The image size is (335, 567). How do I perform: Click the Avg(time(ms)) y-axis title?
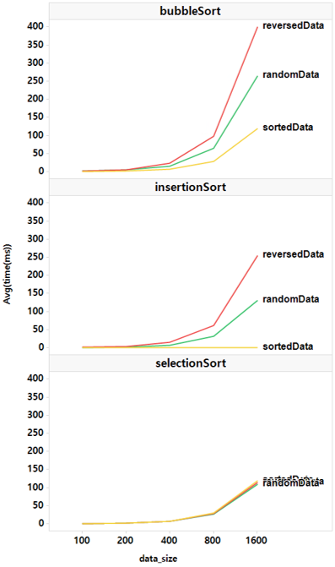(x=8, y=274)
